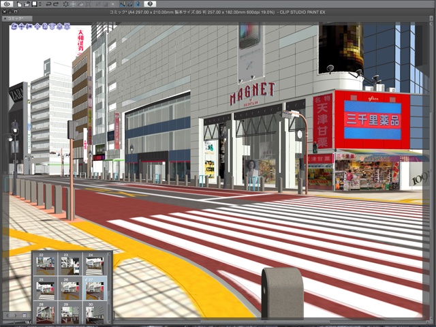Viewport: 436px width, 327px height.
Task: Select the third camera zoom manipulator icon
Action: coord(29,27)
